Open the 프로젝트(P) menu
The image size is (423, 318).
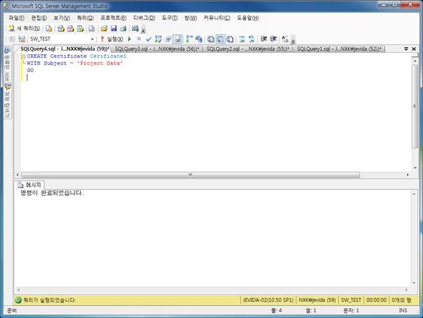pyautogui.click(x=113, y=18)
